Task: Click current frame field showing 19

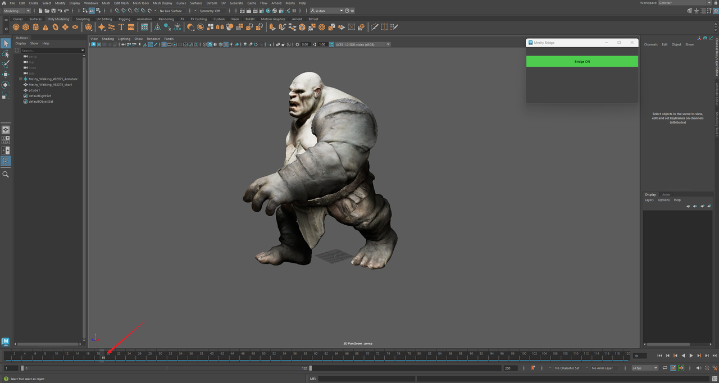Action: pos(639,355)
